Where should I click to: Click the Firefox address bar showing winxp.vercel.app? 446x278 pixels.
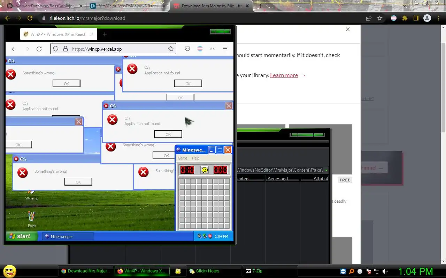pyautogui.click(x=113, y=49)
